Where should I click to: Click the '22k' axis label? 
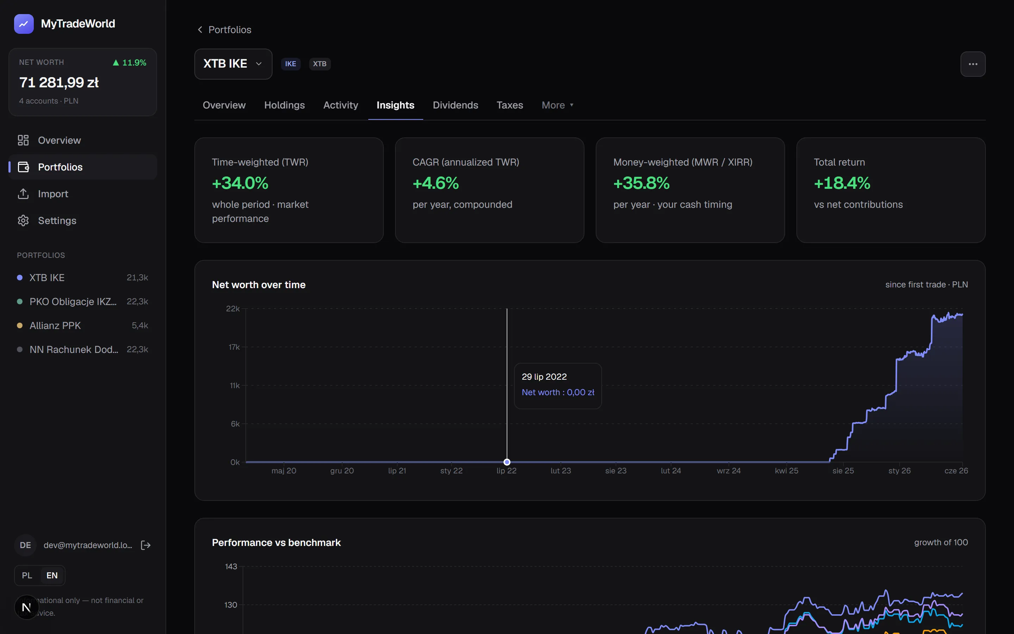tap(233, 309)
